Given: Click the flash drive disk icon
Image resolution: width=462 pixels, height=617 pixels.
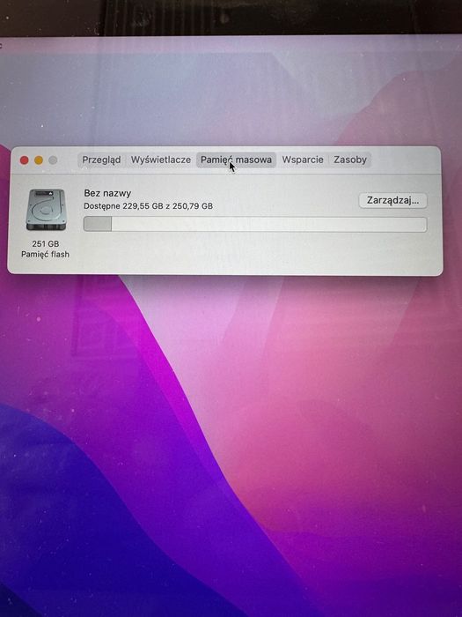Looking at the screenshot, I should pyautogui.click(x=46, y=210).
